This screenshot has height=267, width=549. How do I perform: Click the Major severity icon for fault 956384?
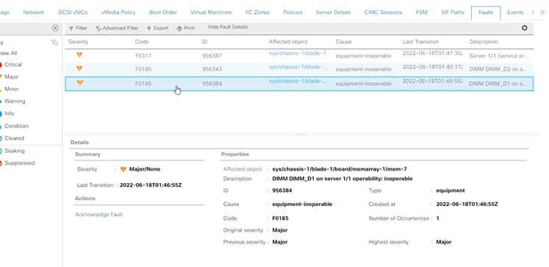(80, 82)
